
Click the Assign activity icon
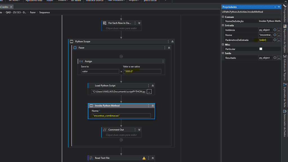point(81,61)
